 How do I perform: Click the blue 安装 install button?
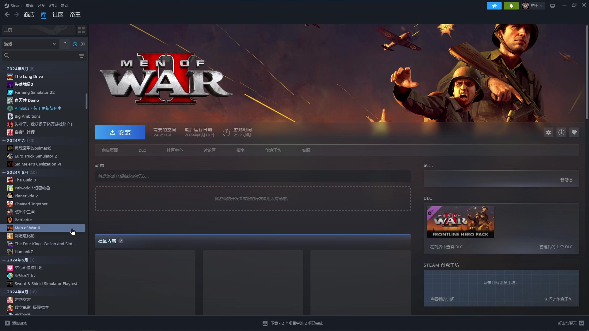pyautogui.click(x=120, y=132)
